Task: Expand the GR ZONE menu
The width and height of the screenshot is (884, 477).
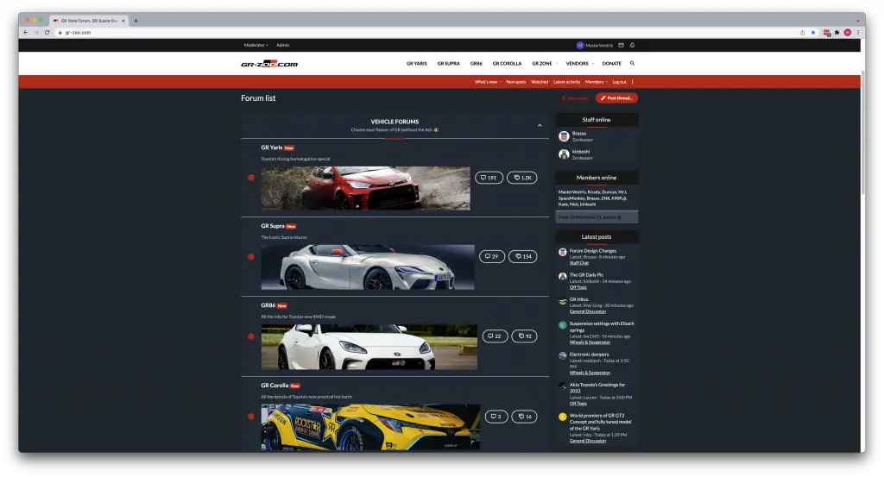Action: (545, 64)
